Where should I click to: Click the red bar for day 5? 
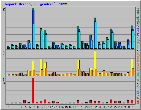click(25, 102)
